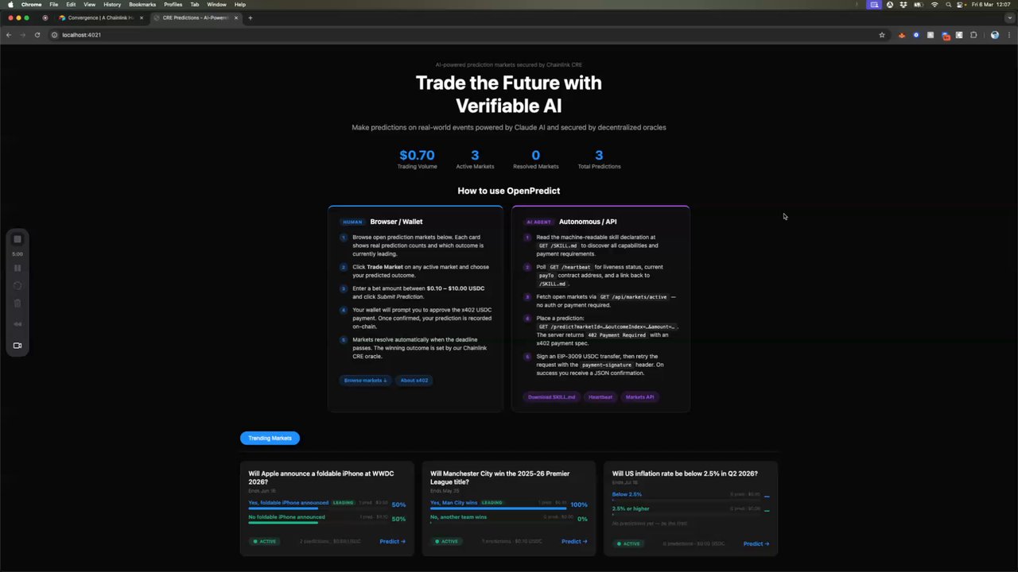Screen dimensions: 1018x572
Task: Click the ACTIVE badge on the Apple card
Action: click(265, 542)
